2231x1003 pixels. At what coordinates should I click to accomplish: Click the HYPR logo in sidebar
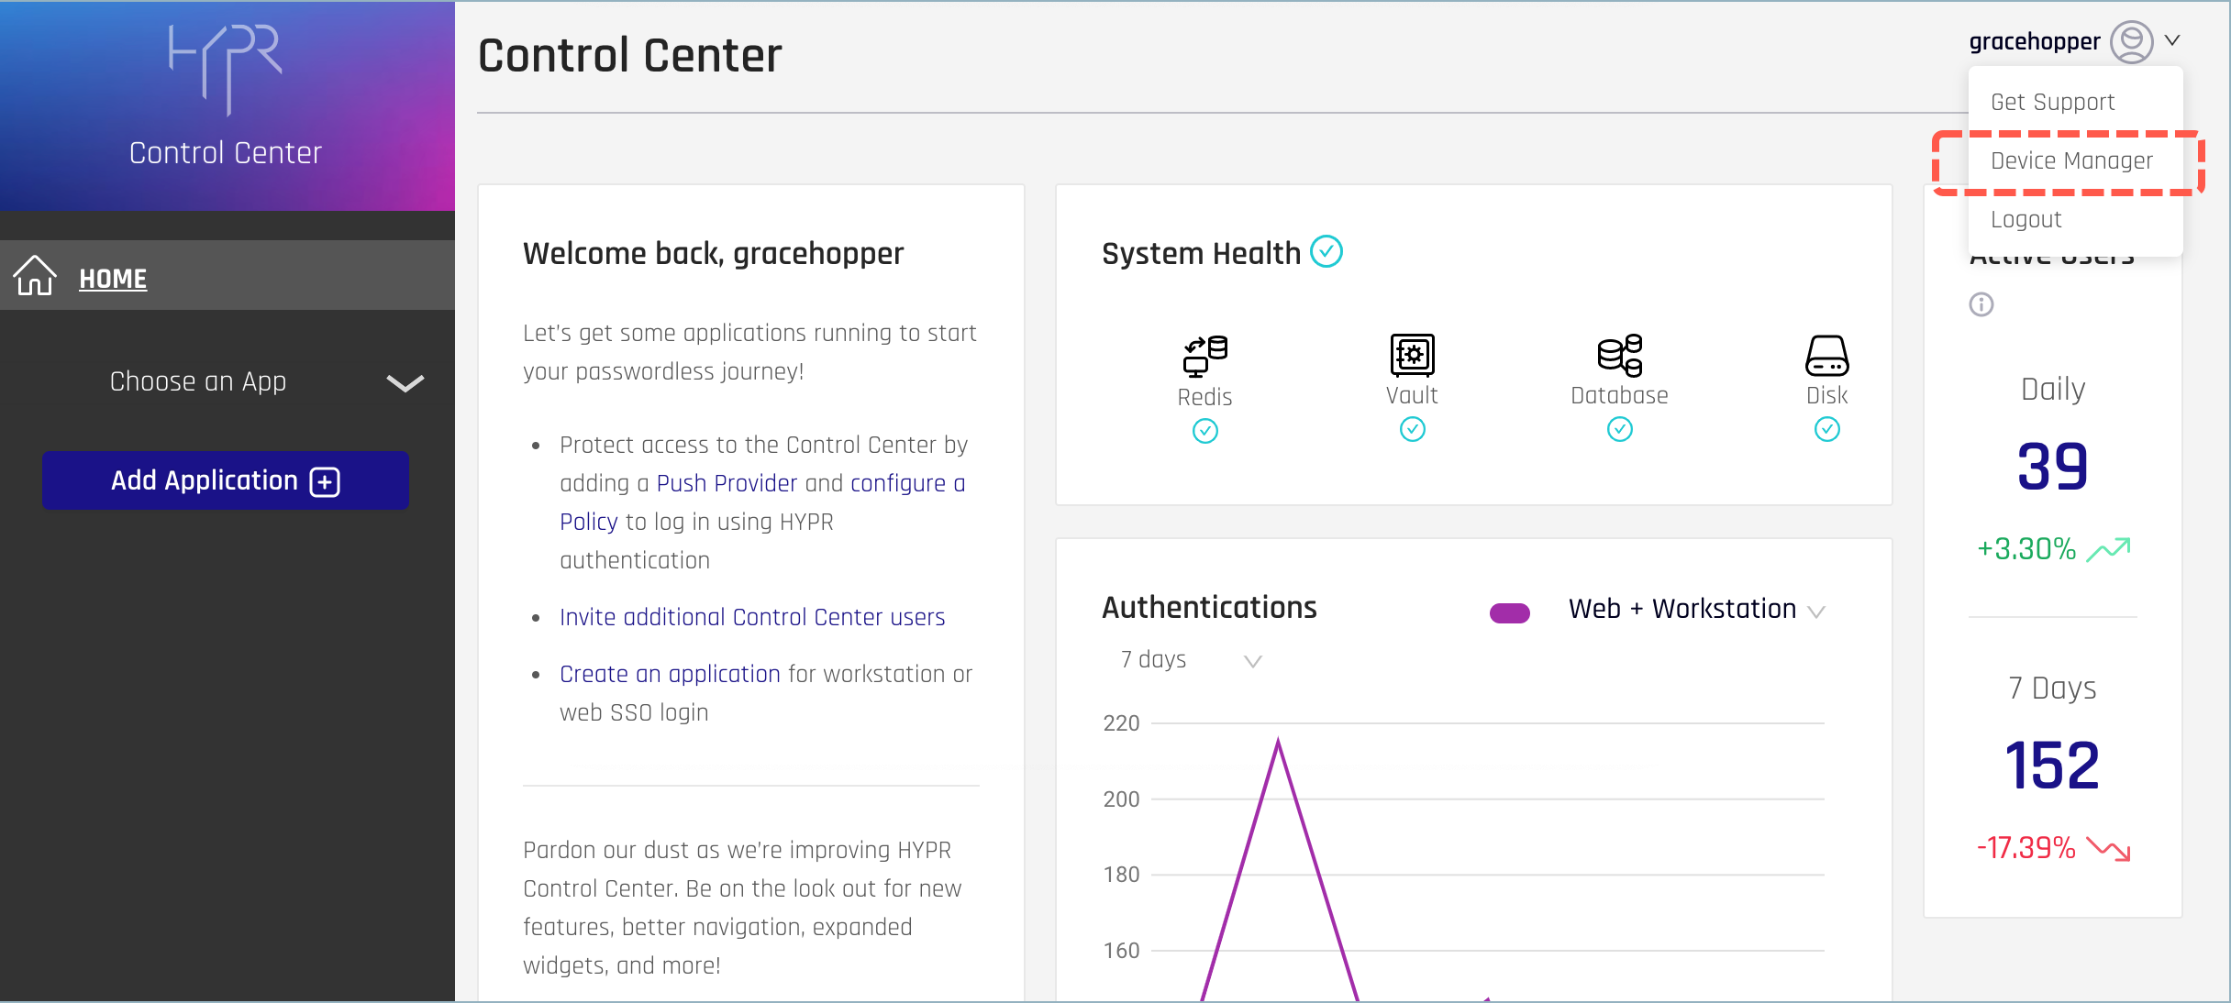(226, 69)
